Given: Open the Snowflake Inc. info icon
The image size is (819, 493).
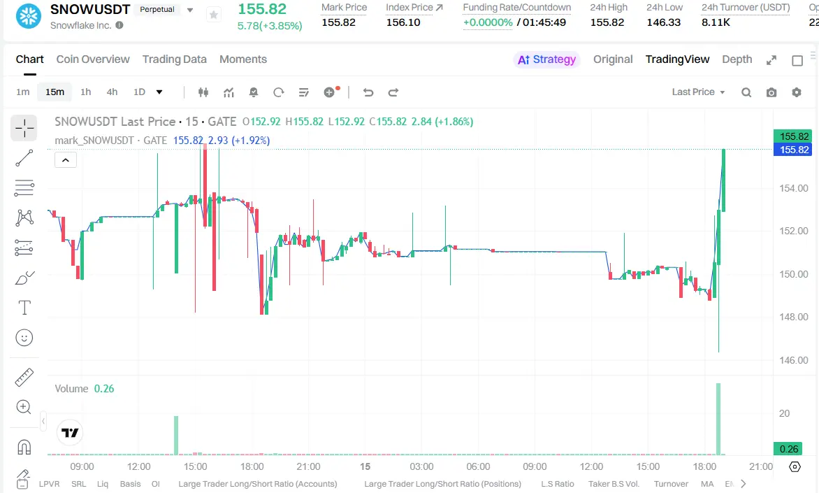Looking at the screenshot, I should tap(119, 25).
